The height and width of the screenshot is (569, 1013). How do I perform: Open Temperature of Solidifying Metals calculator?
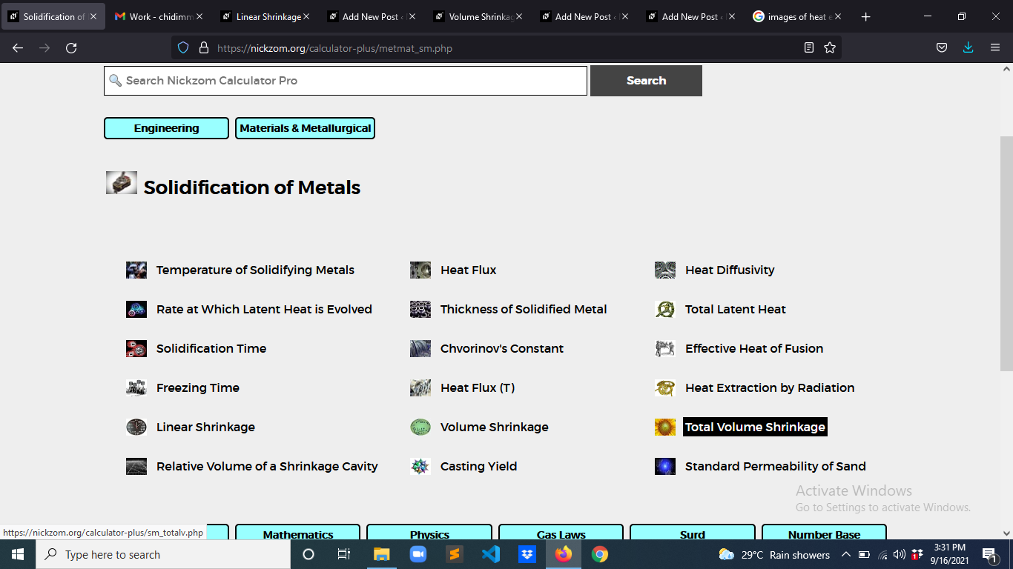255,270
